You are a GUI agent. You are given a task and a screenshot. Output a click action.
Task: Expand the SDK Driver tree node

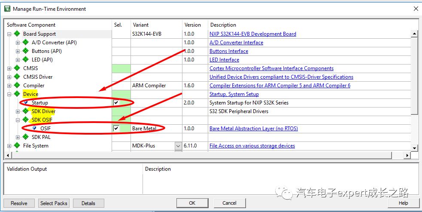pyautogui.click(x=18, y=111)
